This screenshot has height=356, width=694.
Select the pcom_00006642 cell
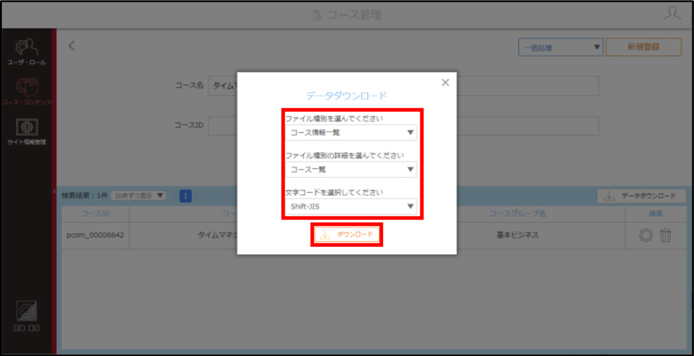point(95,235)
